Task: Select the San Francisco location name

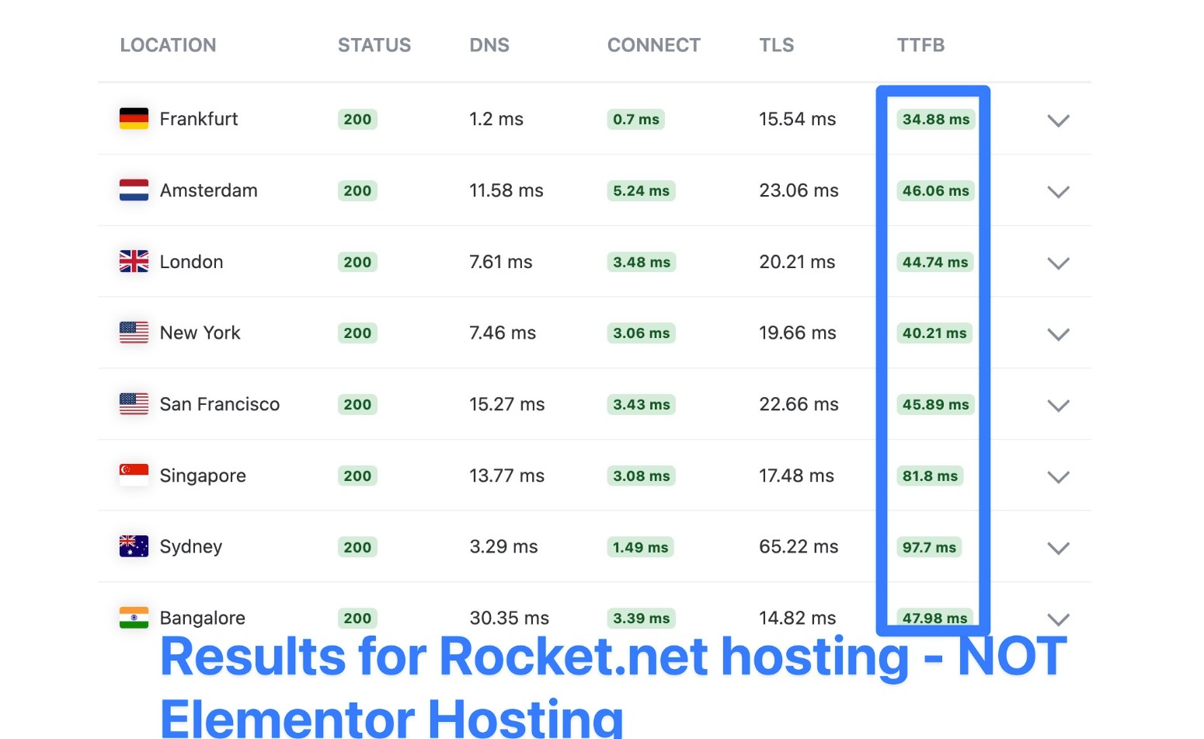Action: coord(219,404)
